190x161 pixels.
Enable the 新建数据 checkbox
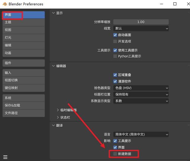pyautogui.click(x=115, y=154)
